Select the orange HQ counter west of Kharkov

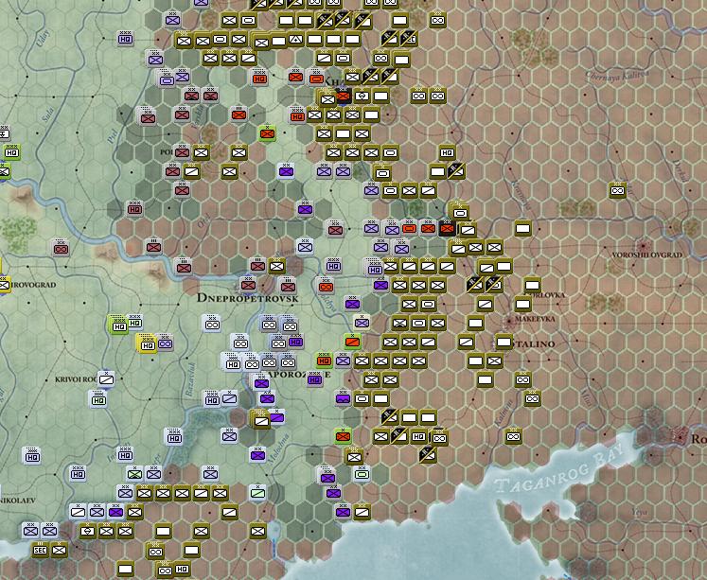(259, 79)
